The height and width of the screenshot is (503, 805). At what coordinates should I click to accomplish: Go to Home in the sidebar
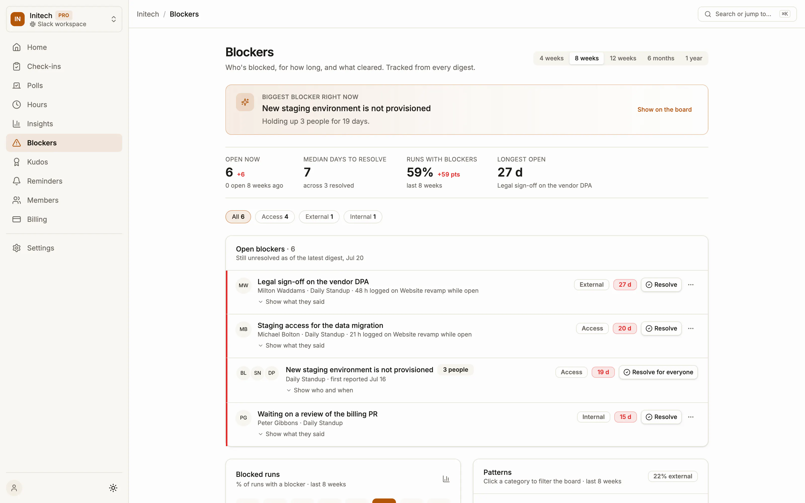click(64, 47)
